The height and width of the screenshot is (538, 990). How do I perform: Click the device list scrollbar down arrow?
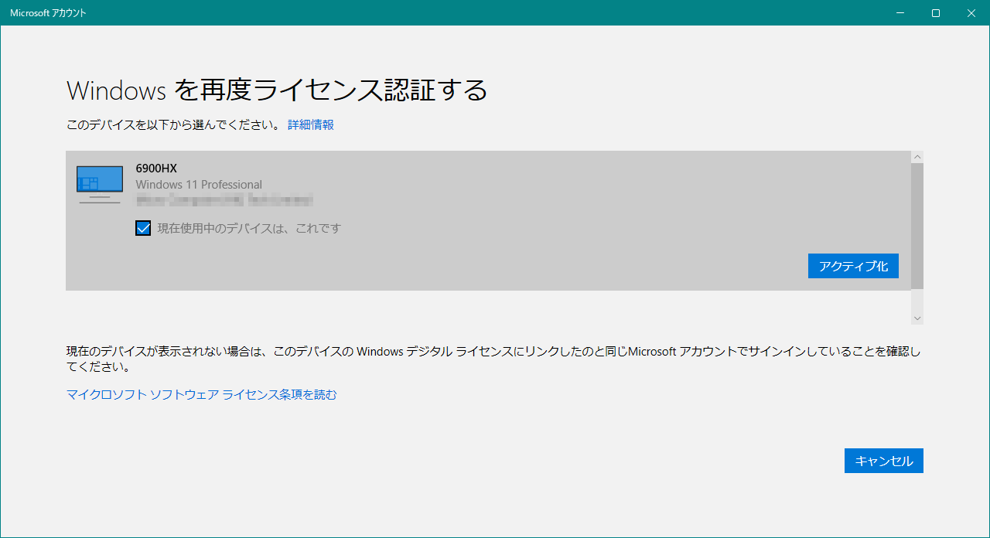(917, 318)
